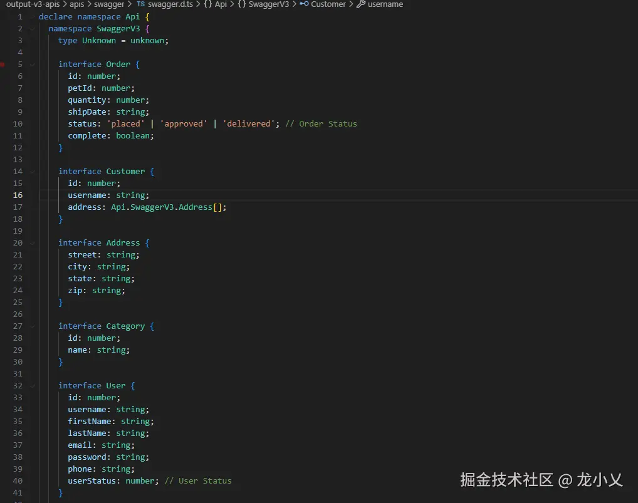The height and width of the screenshot is (503, 638).
Task: Click the 'delivered' string literal
Action: [249, 123]
